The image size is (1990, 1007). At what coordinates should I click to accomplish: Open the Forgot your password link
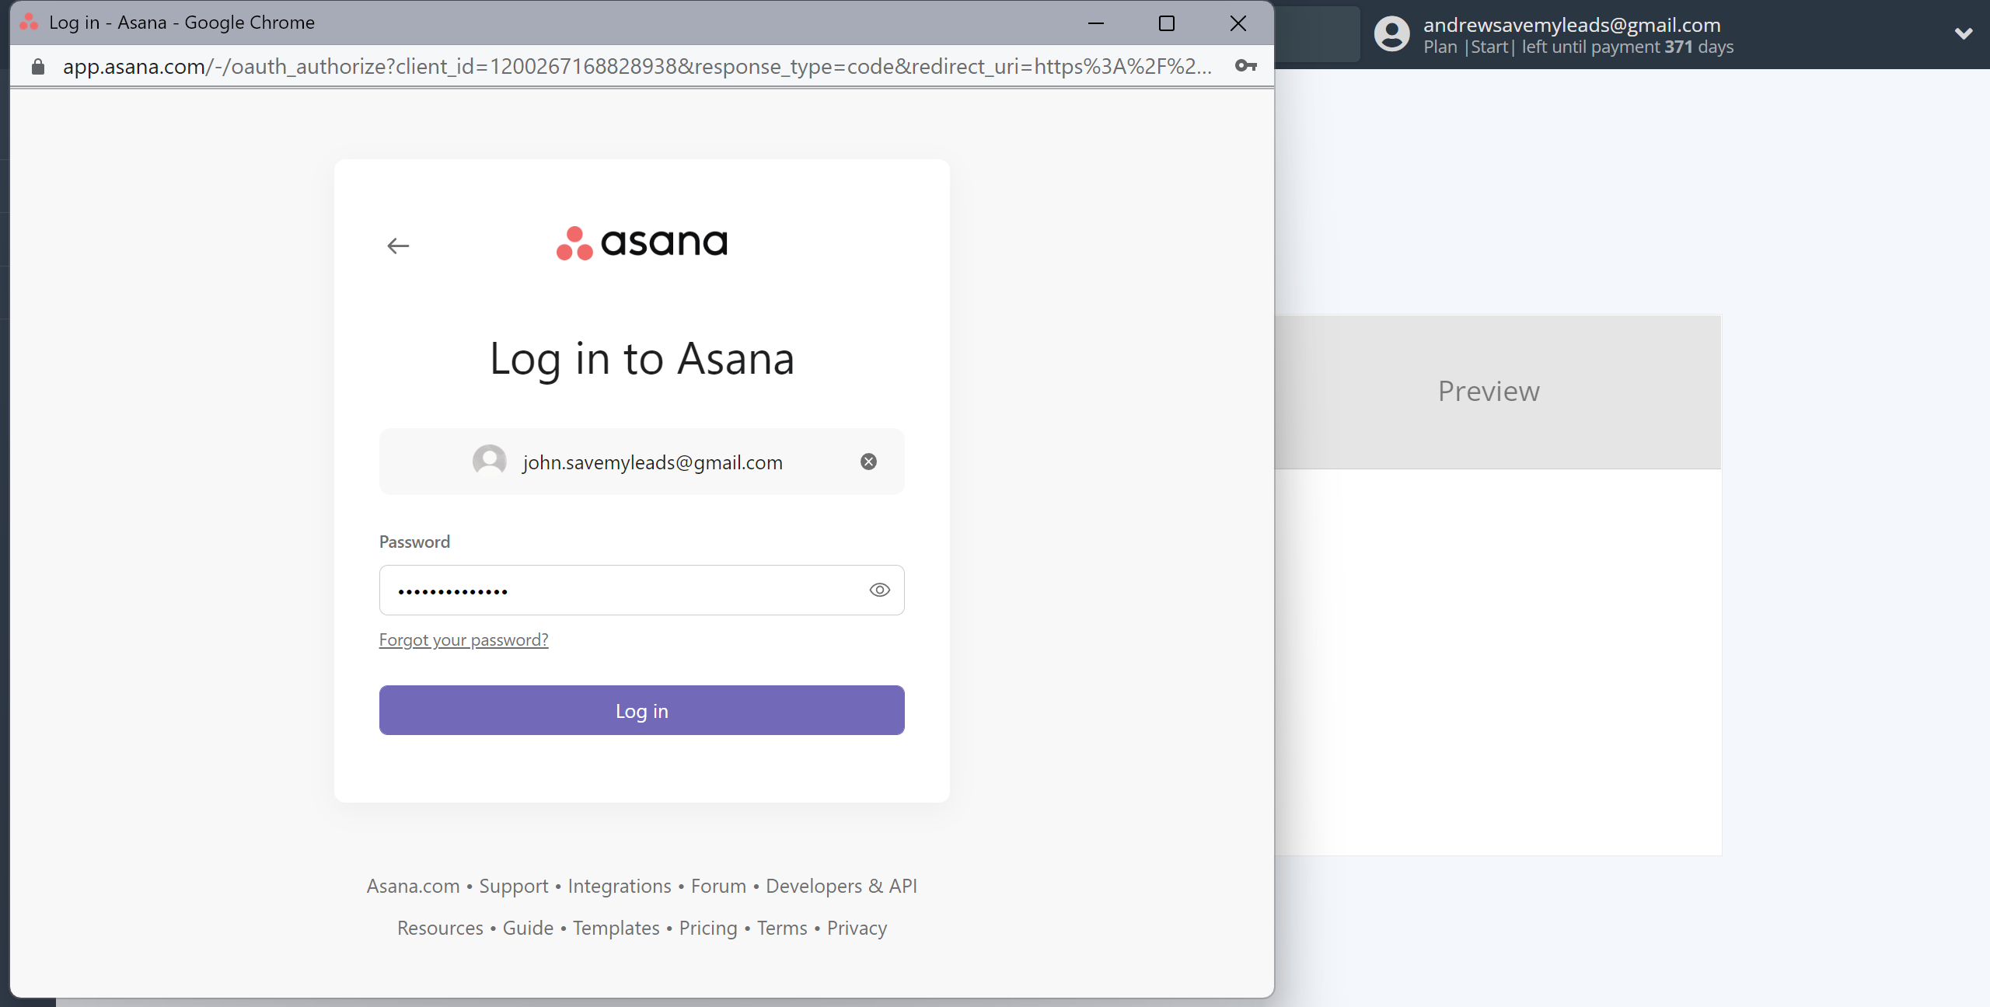click(x=463, y=640)
